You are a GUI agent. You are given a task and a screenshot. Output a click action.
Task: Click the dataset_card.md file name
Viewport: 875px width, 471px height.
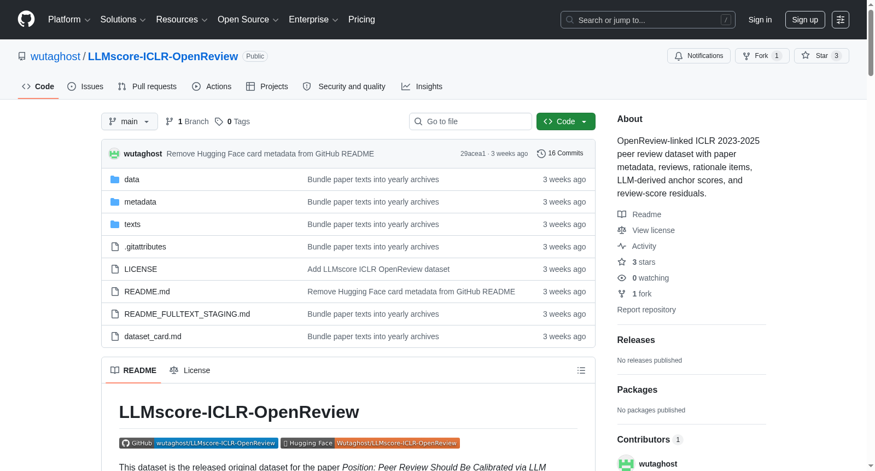pyautogui.click(x=153, y=336)
